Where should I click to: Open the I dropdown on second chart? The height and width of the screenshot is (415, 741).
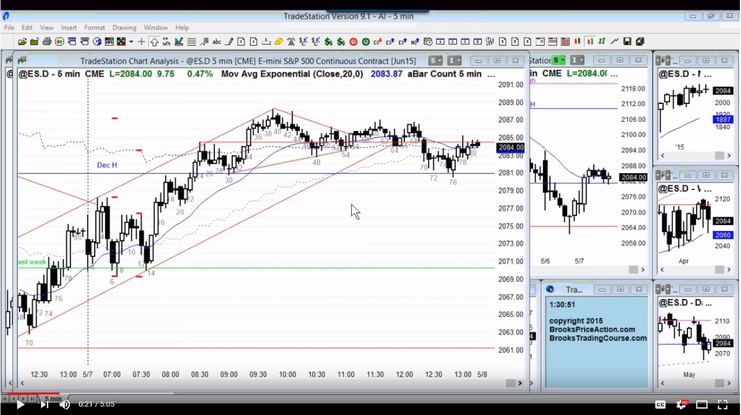pos(577,60)
